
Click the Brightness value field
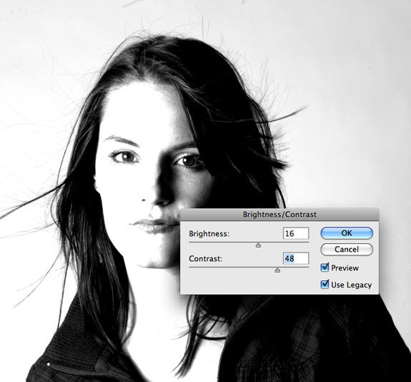click(x=296, y=233)
